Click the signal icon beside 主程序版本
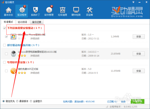The image size is (150, 109). 107,107
